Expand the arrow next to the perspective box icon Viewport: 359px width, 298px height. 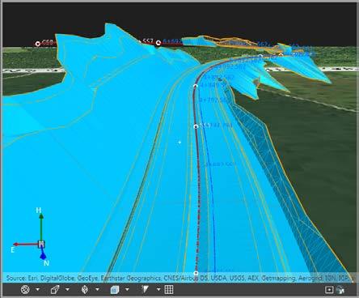coord(67,290)
